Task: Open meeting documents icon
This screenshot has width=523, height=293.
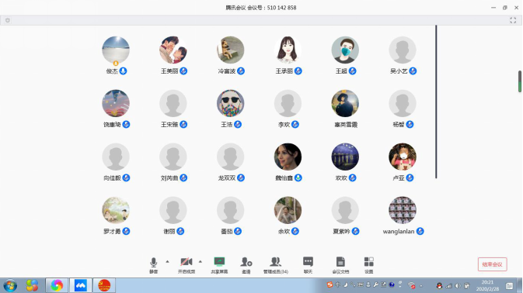Action: pyautogui.click(x=340, y=265)
